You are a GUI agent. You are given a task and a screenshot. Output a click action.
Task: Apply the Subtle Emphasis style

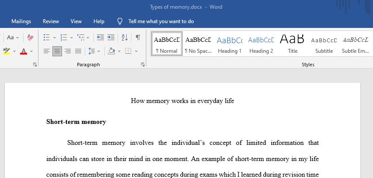click(356, 44)
